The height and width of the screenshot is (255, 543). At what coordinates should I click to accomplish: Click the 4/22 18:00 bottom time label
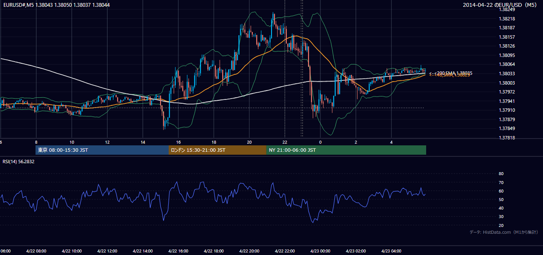[x=214, y=251]
